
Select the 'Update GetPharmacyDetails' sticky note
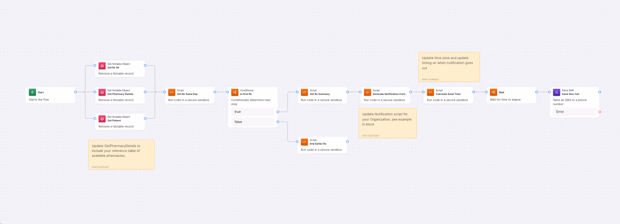click(x=122, y=155)
